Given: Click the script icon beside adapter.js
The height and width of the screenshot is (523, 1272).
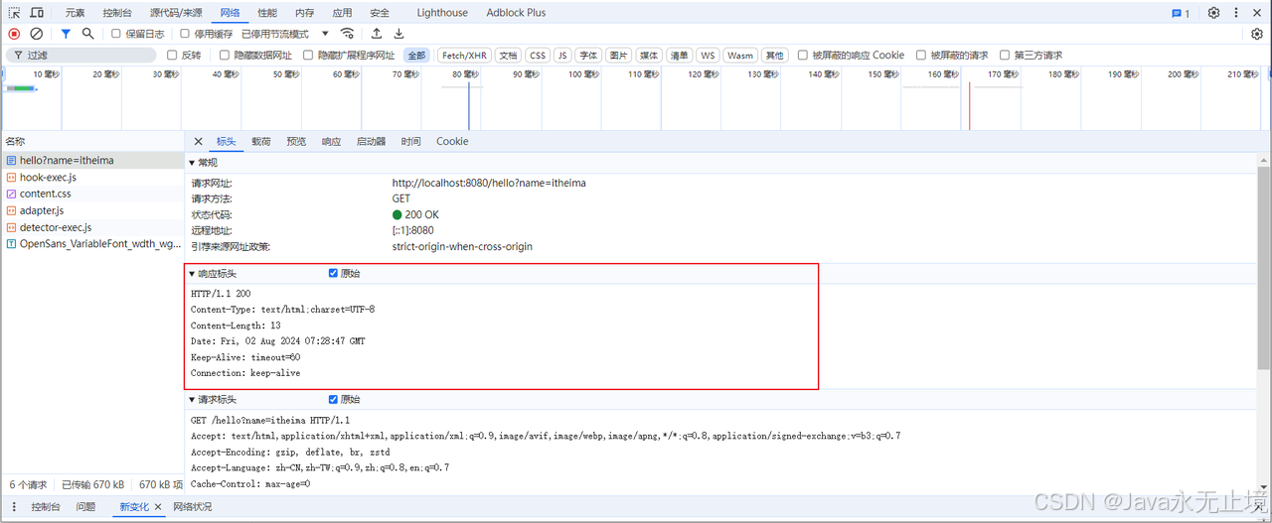Looking at the screenshot, I should pyautogui.click(x=11, y=211).
